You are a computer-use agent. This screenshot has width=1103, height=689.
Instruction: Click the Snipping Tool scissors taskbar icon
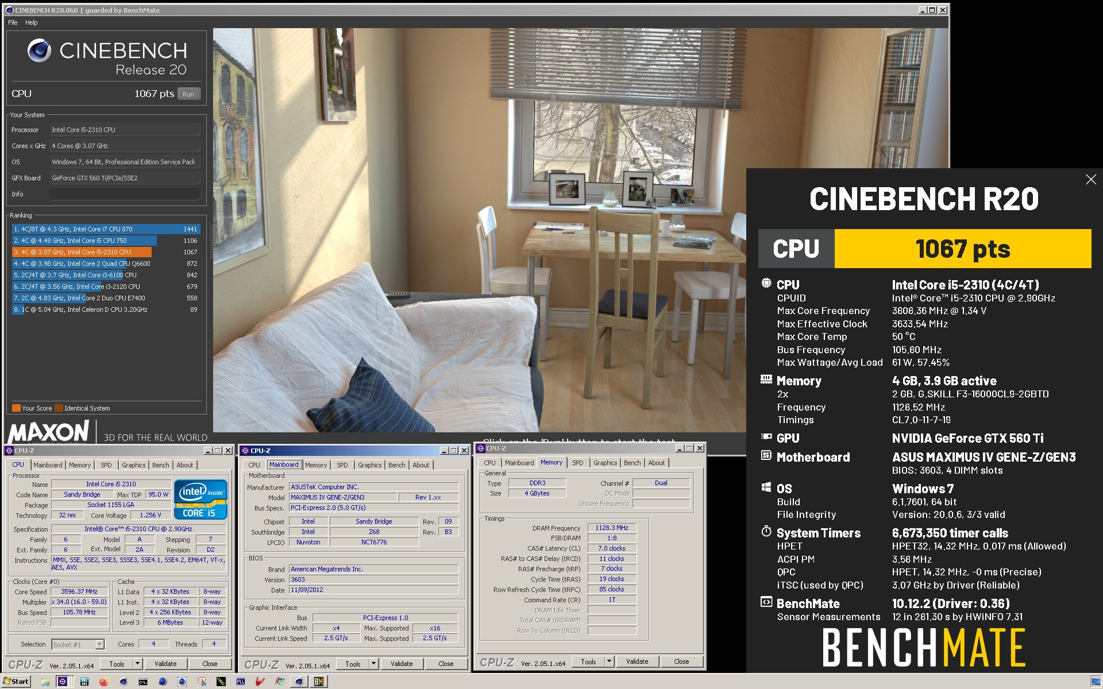[202, 682]
